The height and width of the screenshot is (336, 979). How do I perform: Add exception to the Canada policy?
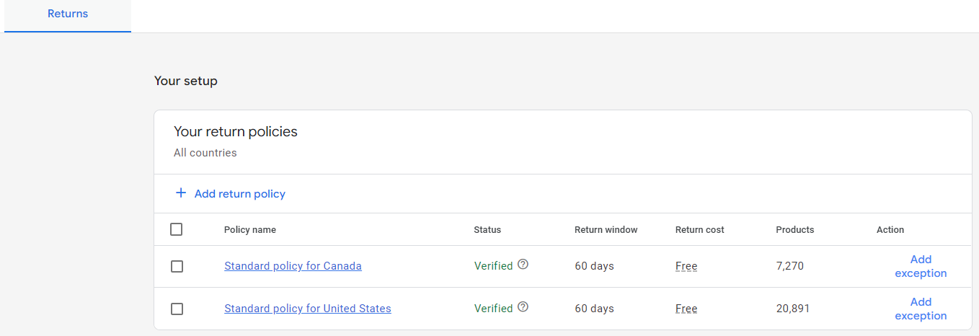[x=921, y=266]
